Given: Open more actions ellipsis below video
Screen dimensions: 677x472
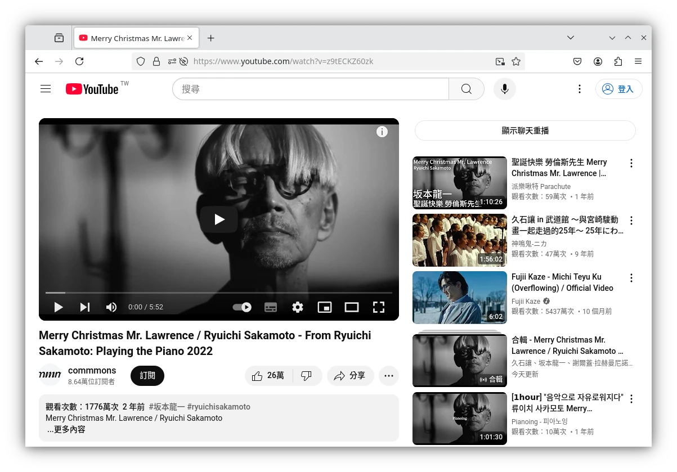Looking at the screenshot, I should coord(389,376).
